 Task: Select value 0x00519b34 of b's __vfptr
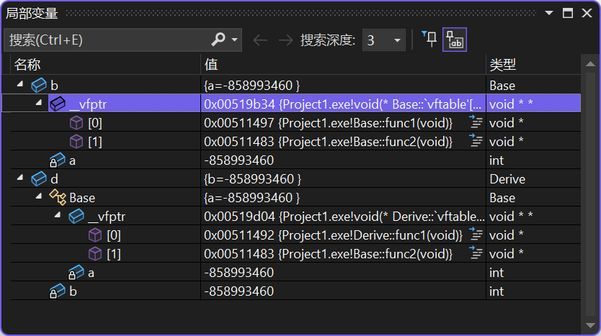pyautogui.click(x=342, y=104)
